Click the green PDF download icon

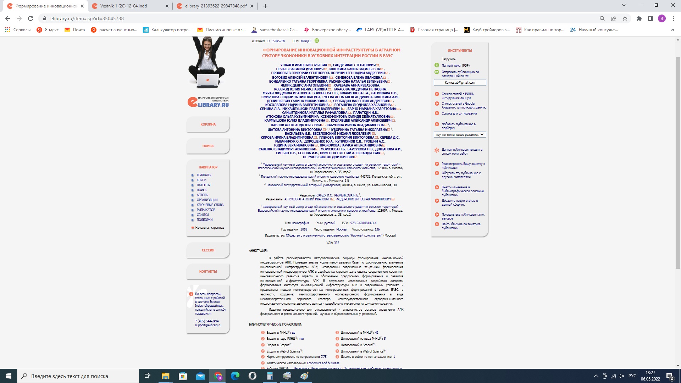[x=437, y=65]
